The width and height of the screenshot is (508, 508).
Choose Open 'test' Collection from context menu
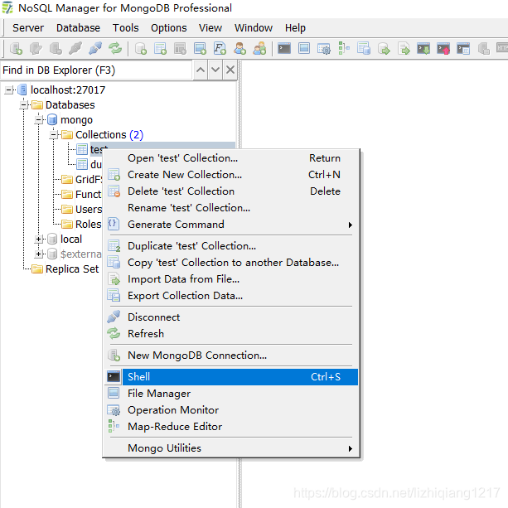click(231, 158)
